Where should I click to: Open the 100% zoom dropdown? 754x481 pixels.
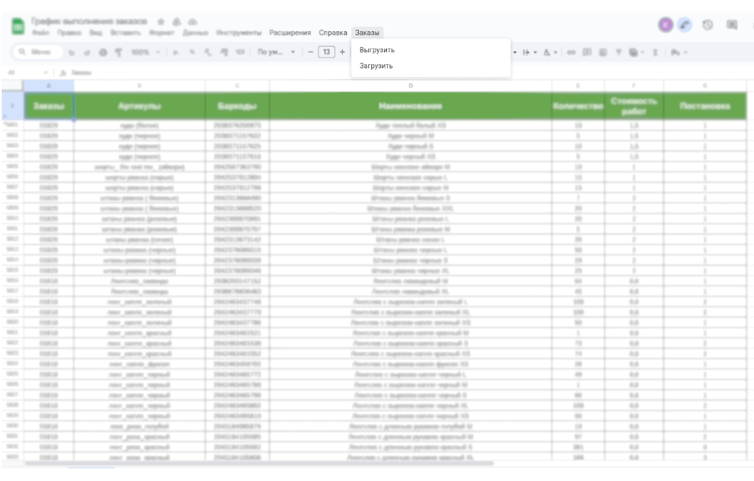pos(145,52)
